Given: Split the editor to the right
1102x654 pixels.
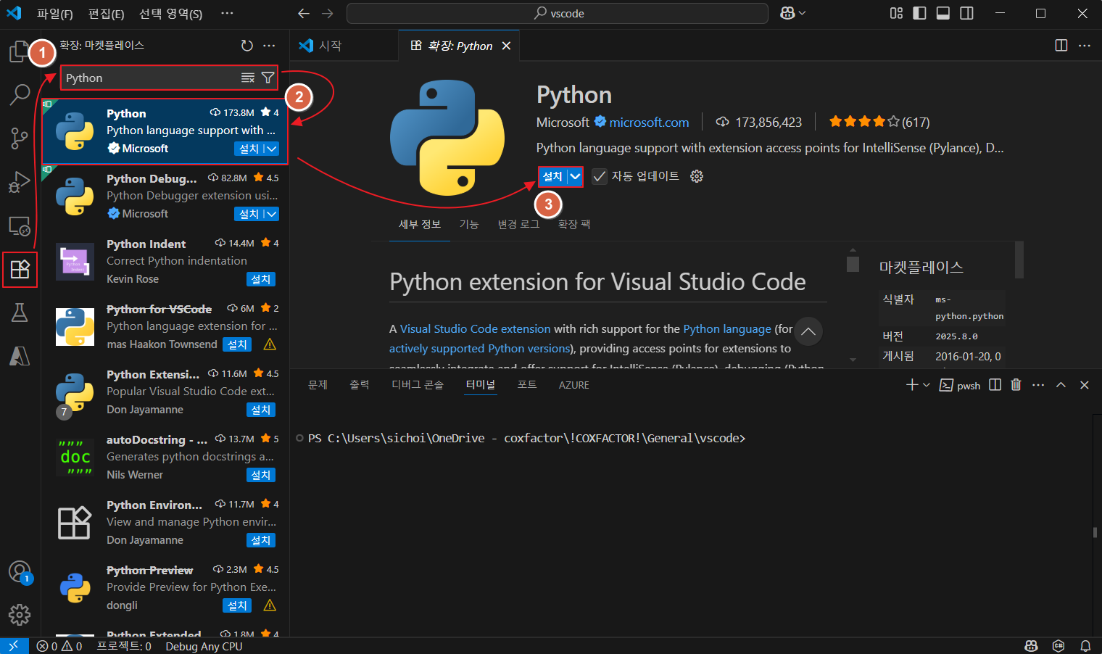Looking at the screenshot, I should click(1061, 46).
